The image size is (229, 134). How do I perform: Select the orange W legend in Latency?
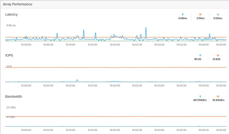(x=200, y=15)
